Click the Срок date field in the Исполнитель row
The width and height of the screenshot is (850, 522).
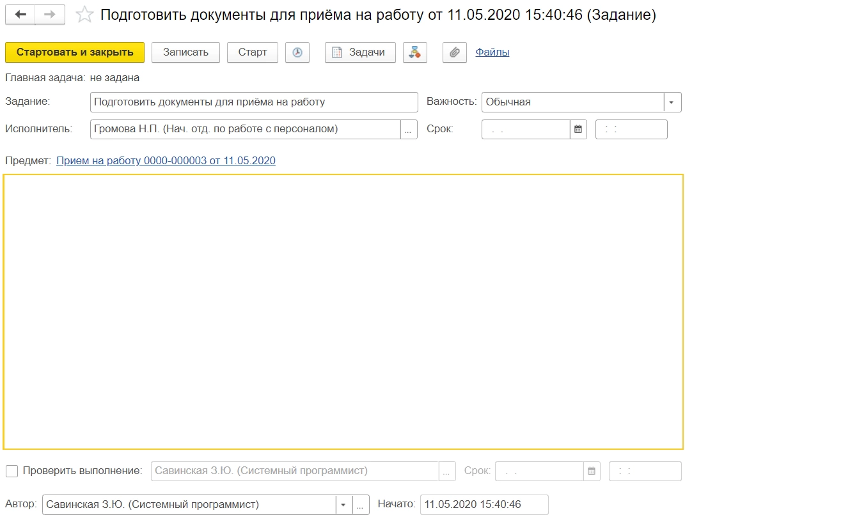526,129
